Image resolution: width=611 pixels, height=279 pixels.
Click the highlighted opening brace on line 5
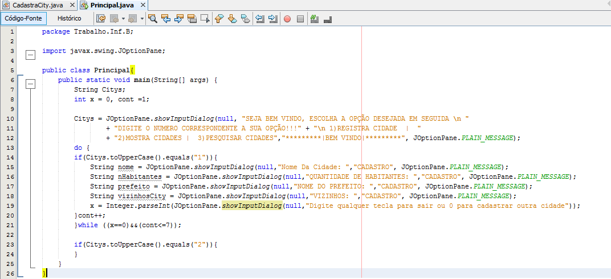(x=132, y=71)
